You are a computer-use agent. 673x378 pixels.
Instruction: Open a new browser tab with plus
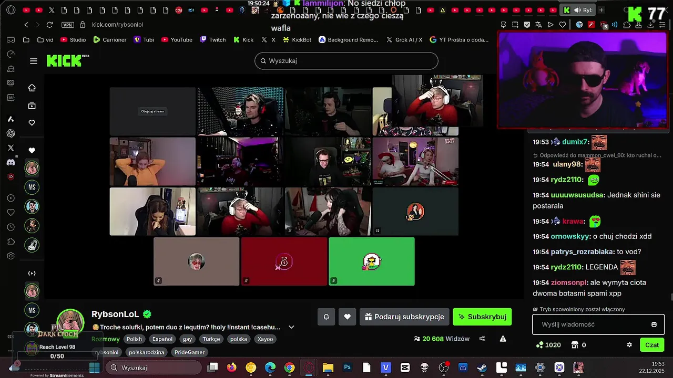[601, 10]
